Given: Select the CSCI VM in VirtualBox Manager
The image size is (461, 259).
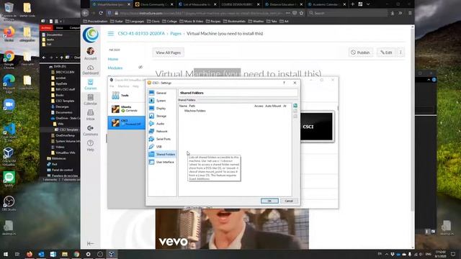Looking at the screenshot, I should point(127,122).
